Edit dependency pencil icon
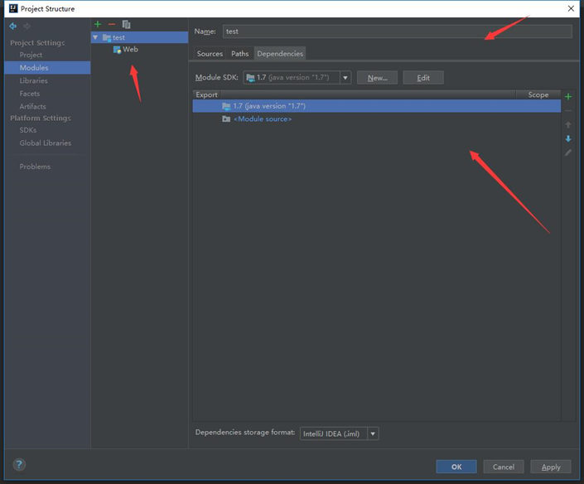584x484 pixels. click(568, 152)
